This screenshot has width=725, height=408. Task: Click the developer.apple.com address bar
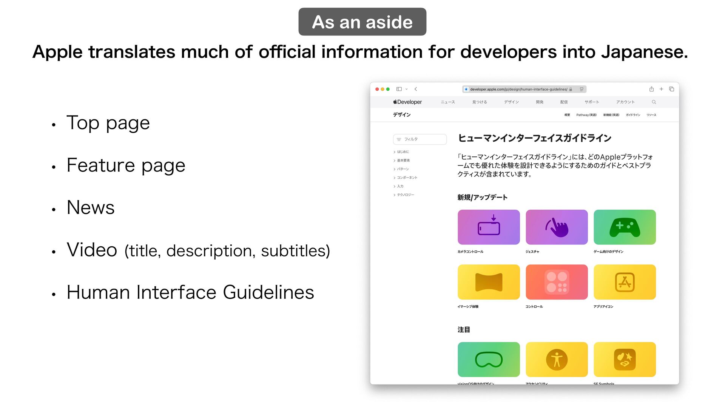click(524, 89)
